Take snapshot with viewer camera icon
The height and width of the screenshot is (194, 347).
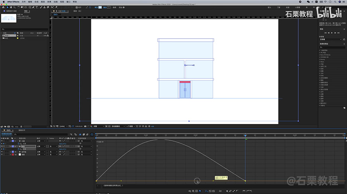85,126
